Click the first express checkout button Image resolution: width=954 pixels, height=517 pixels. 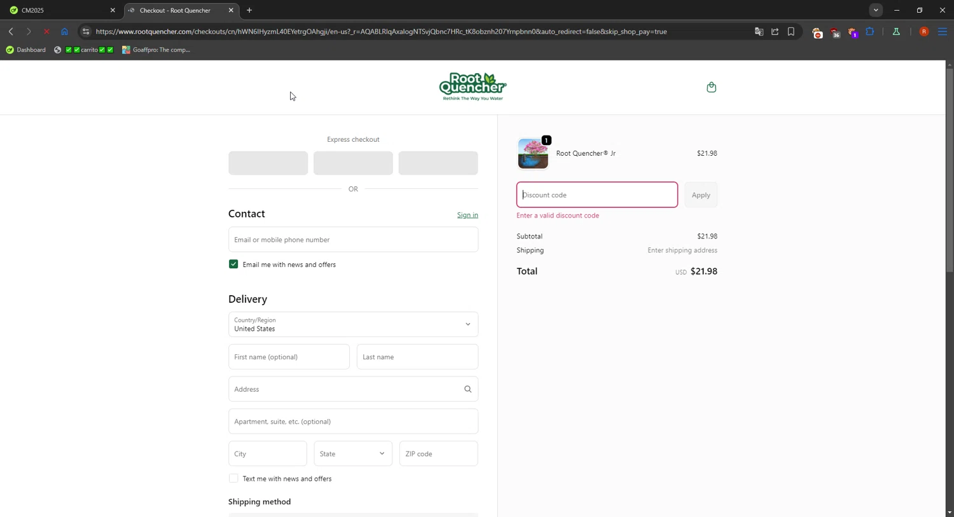[268, 163]
